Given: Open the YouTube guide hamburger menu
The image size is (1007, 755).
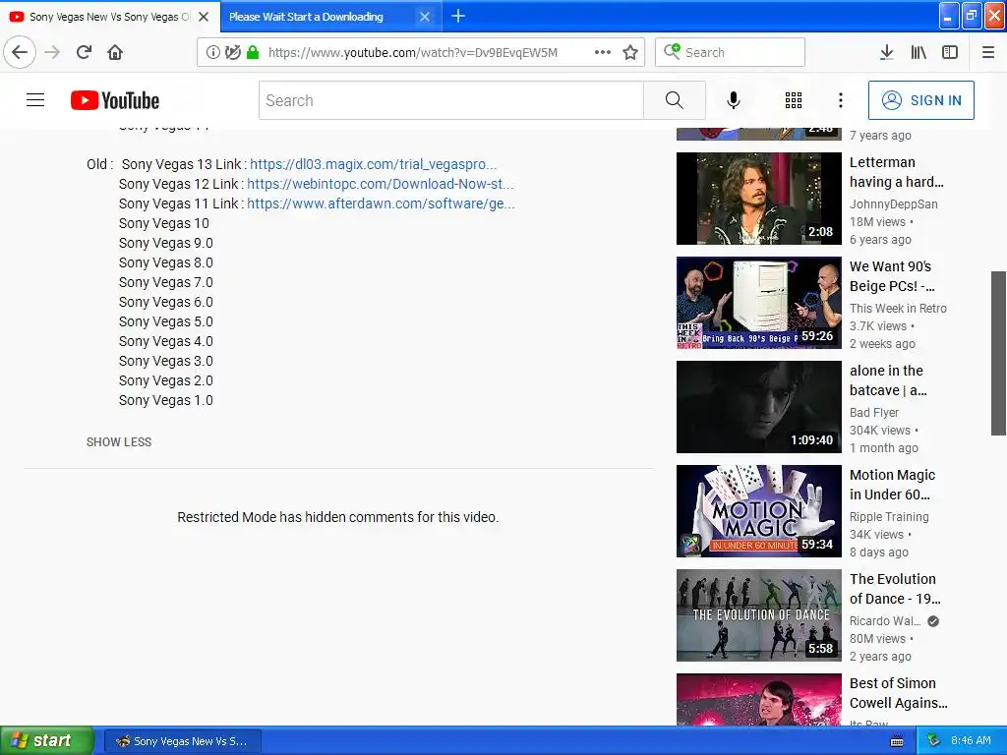Looking at the screenshot, I should (35, 100).
